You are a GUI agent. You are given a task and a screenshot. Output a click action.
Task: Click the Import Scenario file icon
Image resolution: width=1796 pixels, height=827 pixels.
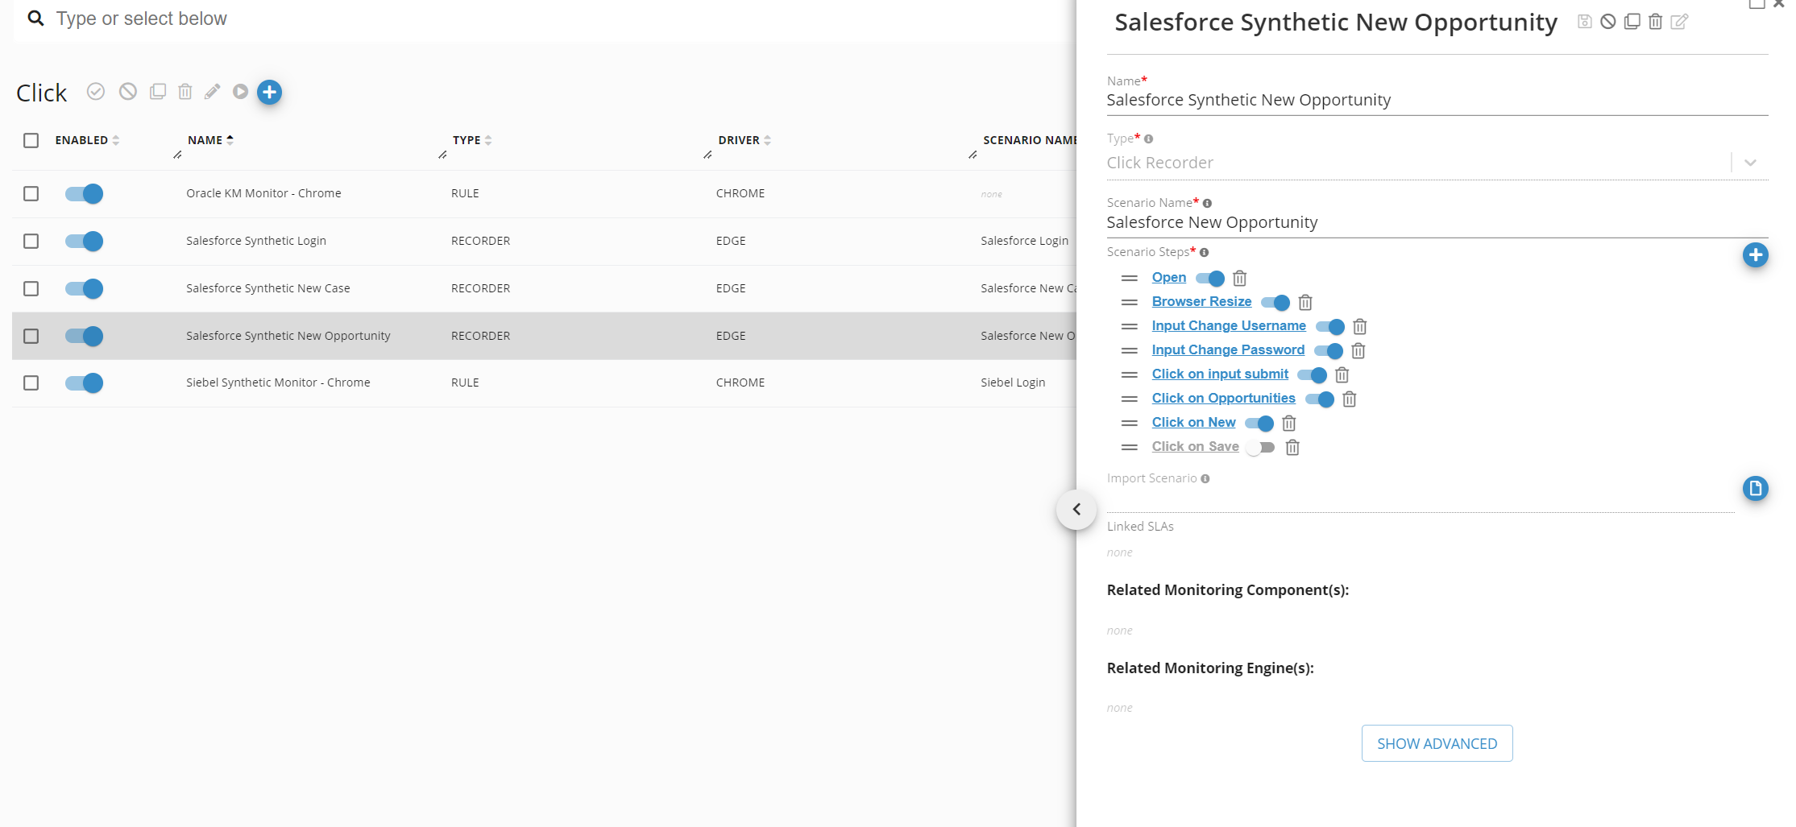click(1755, 488)
